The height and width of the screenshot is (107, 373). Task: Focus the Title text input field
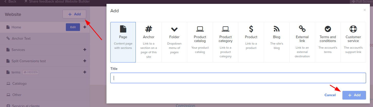[238, 78]
